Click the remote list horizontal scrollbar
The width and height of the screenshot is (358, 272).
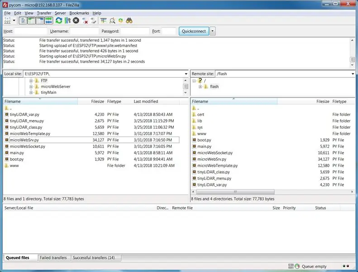click(x=235, y=192)
